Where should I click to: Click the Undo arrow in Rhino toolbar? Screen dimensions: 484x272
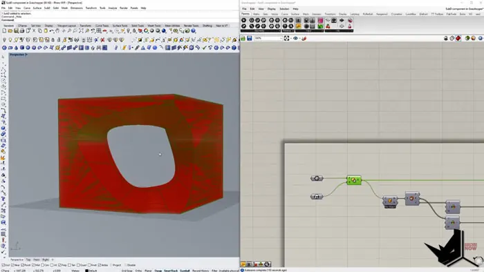coord(52,31)
